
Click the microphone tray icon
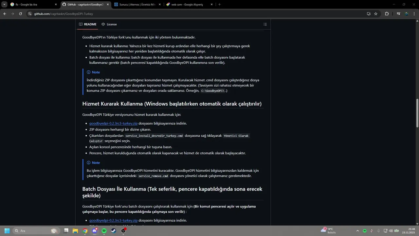pos(379,231)
